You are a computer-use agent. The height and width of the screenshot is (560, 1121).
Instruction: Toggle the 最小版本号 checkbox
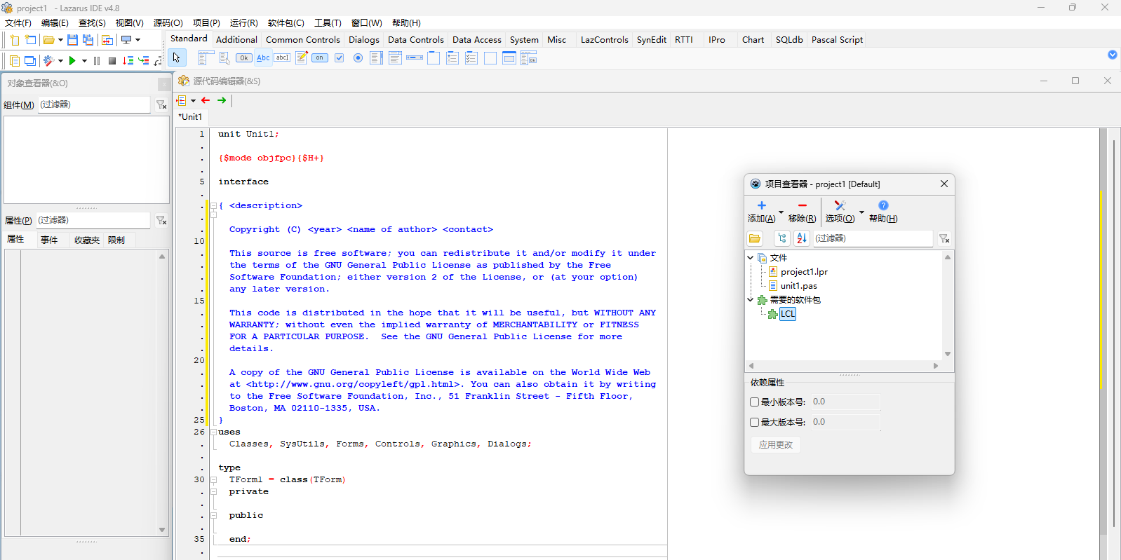pyautogui.click(x=755, y=402)
